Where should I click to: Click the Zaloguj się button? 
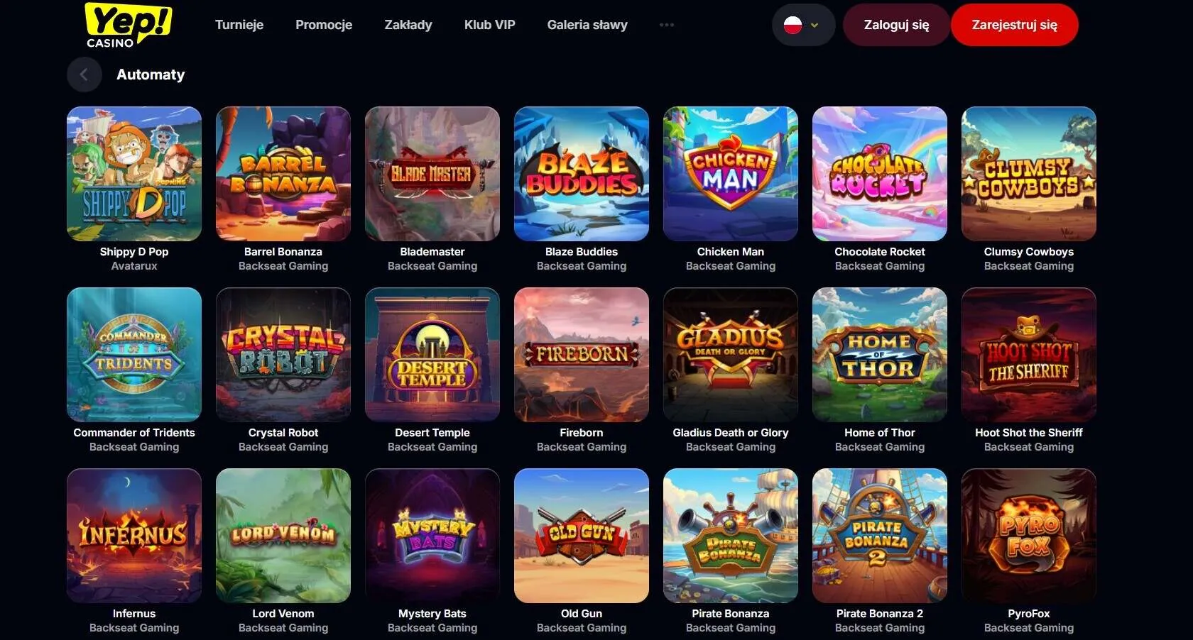point(896,25)
